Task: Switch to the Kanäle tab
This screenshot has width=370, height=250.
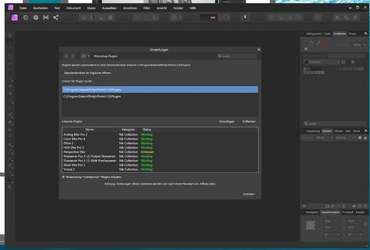Action: [x=360, y=212]
